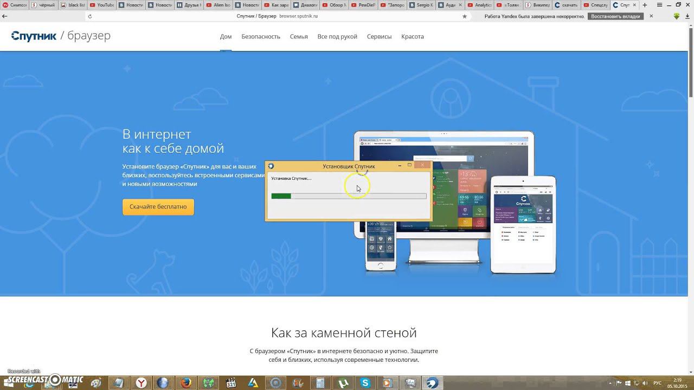Switch the РУС input language indicator

click(658, 383)
